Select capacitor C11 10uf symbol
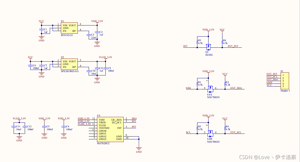 point(14,127)
